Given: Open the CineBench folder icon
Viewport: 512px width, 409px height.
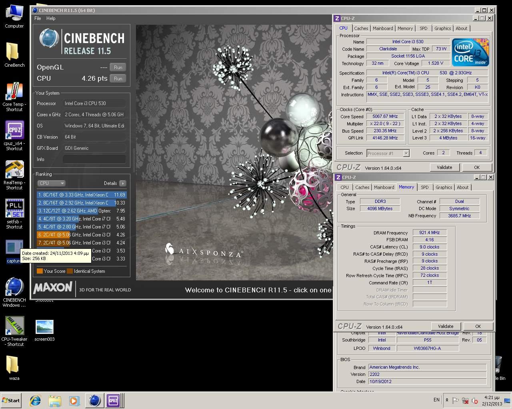Looking at the screenshot, I should pyautogui.click(x=14, y=55).
